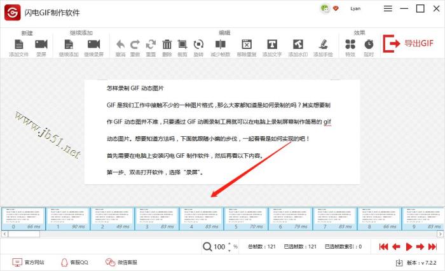Open the 特效 (effects) panel
Viewport: 445px width, 271px height.
350,45
